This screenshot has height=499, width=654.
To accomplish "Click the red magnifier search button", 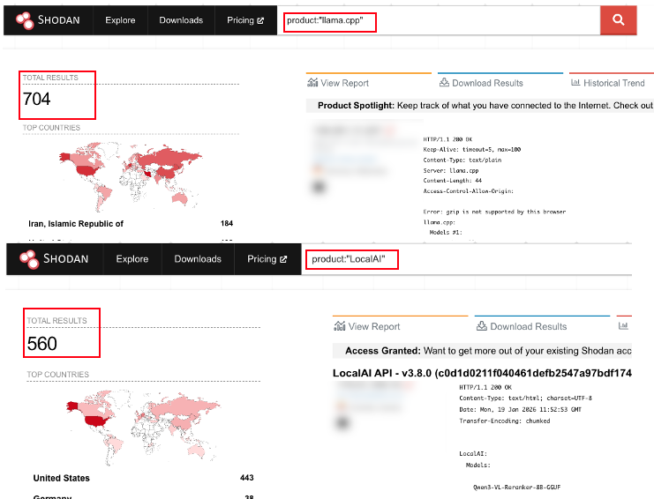I will (x=618, y=20).
